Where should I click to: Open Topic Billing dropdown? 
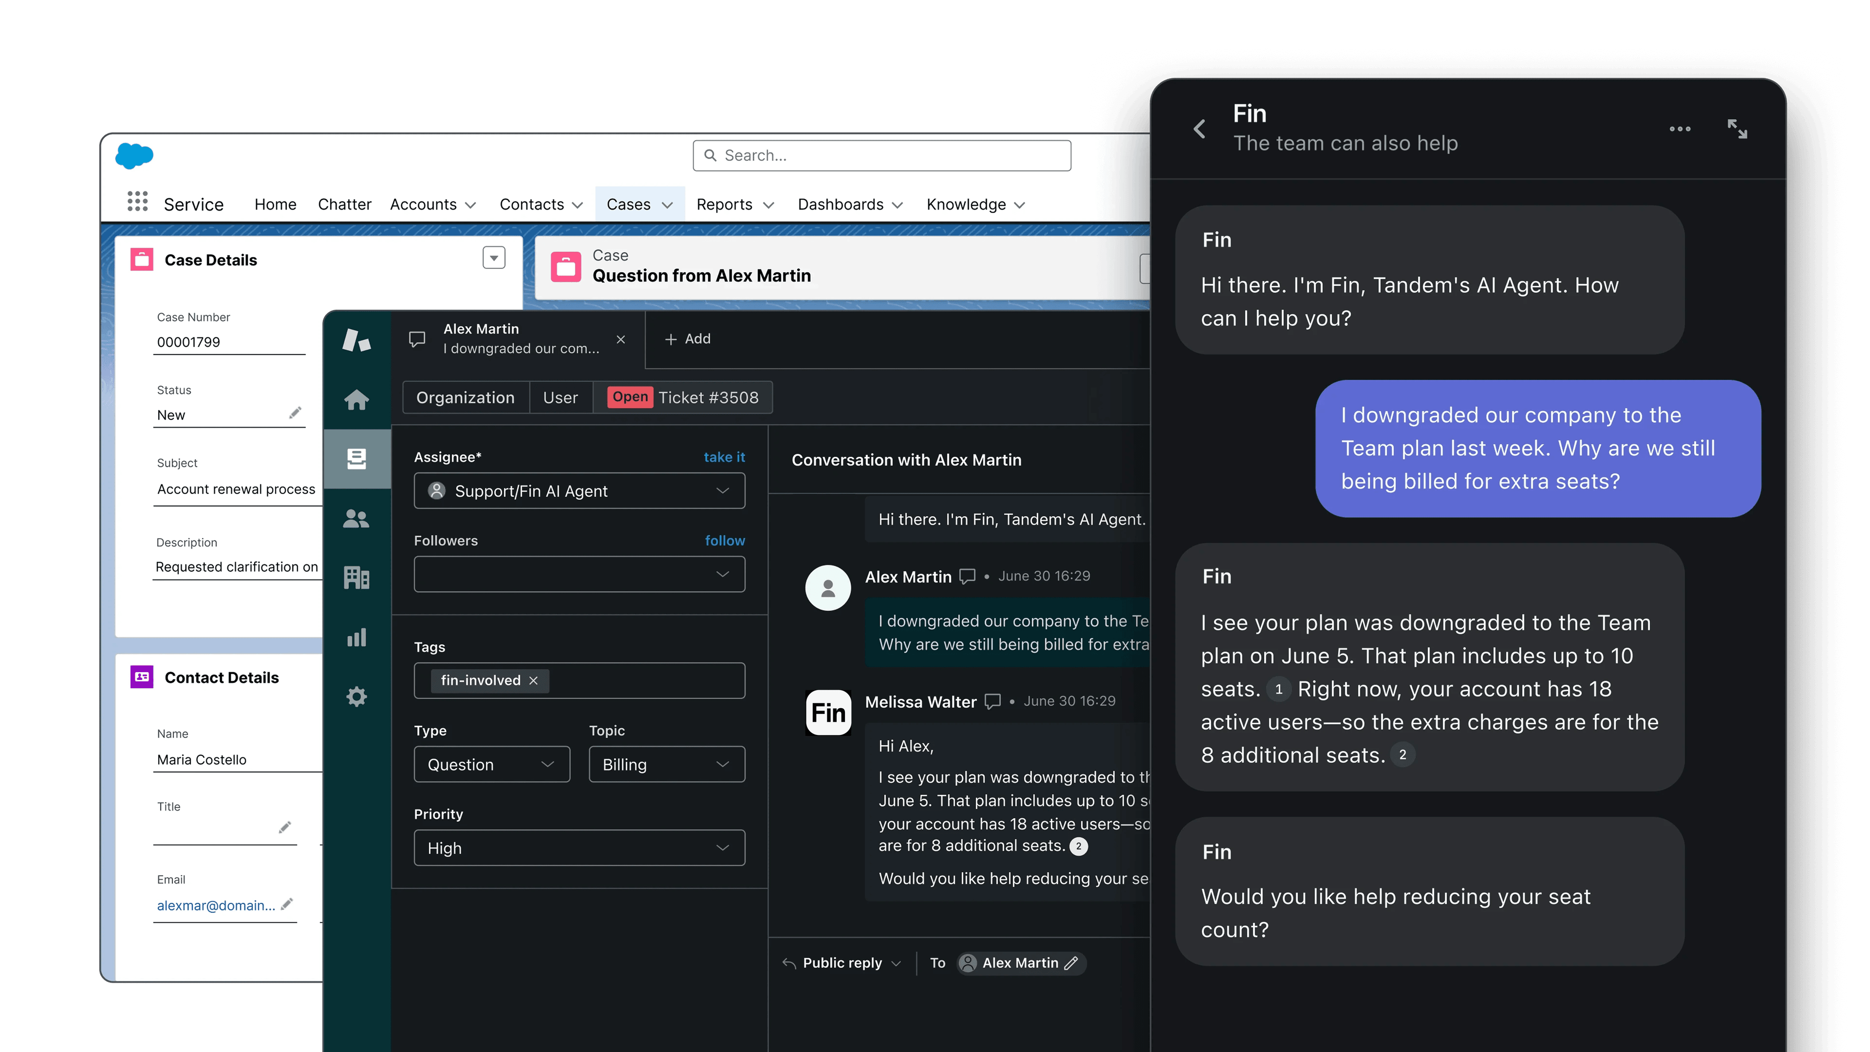pos(666,765)
